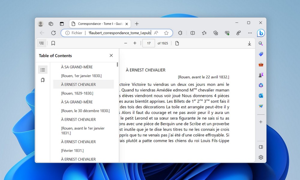Switch the TOC panel to the bookmarks tab
Viewport: 300px width, 180px height.
[43, 80]
